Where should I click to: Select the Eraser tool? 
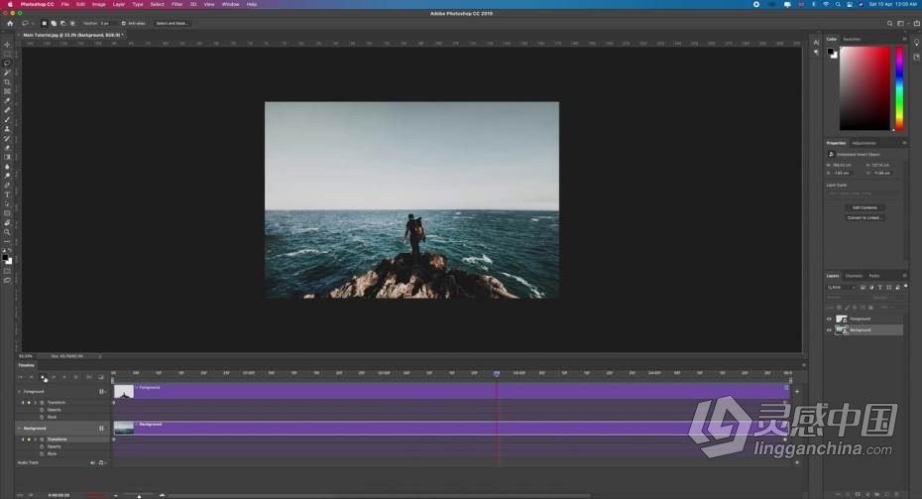tap(7, 148)
